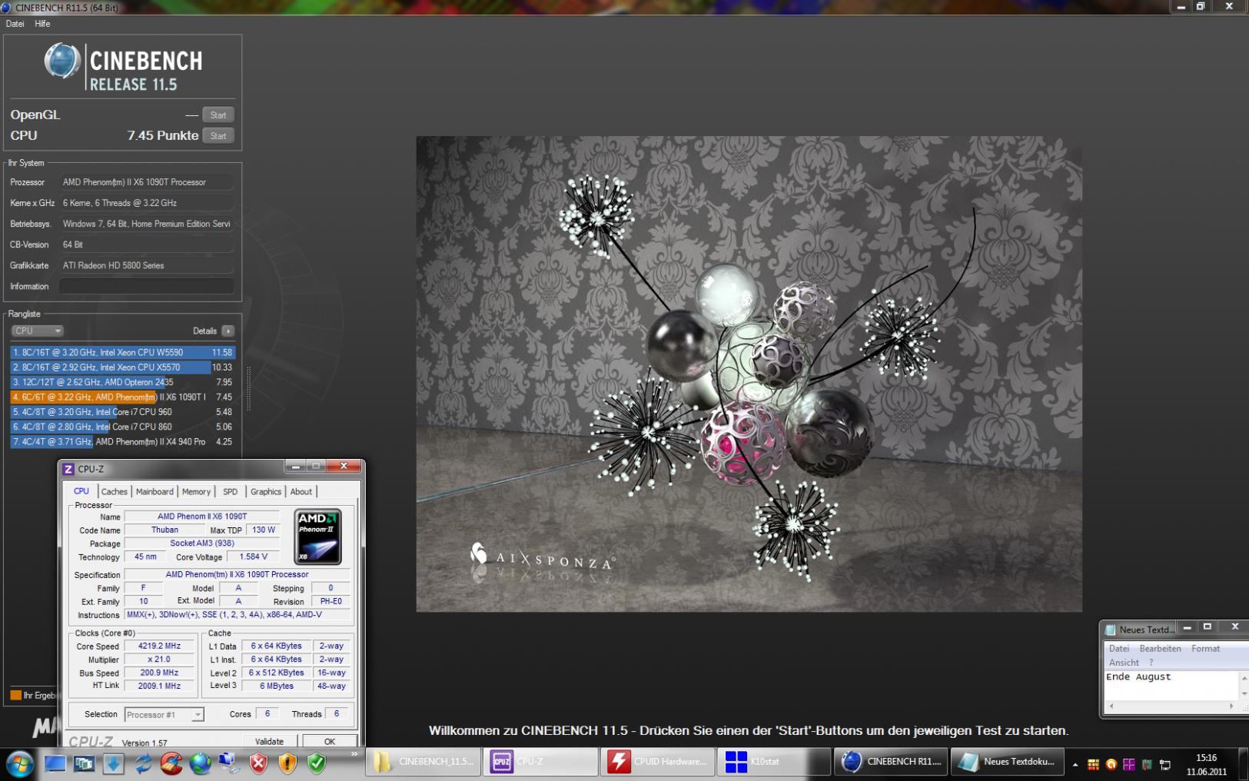Click the ranking panel splitter handle
The image size is (1249, 781).
point(248,389)
